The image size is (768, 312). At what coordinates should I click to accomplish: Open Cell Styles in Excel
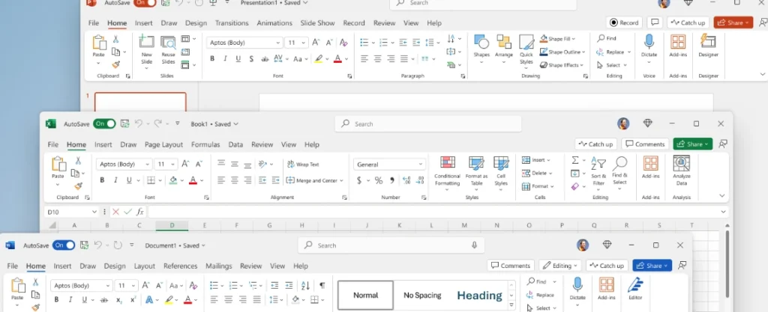[x=501, y=172]
